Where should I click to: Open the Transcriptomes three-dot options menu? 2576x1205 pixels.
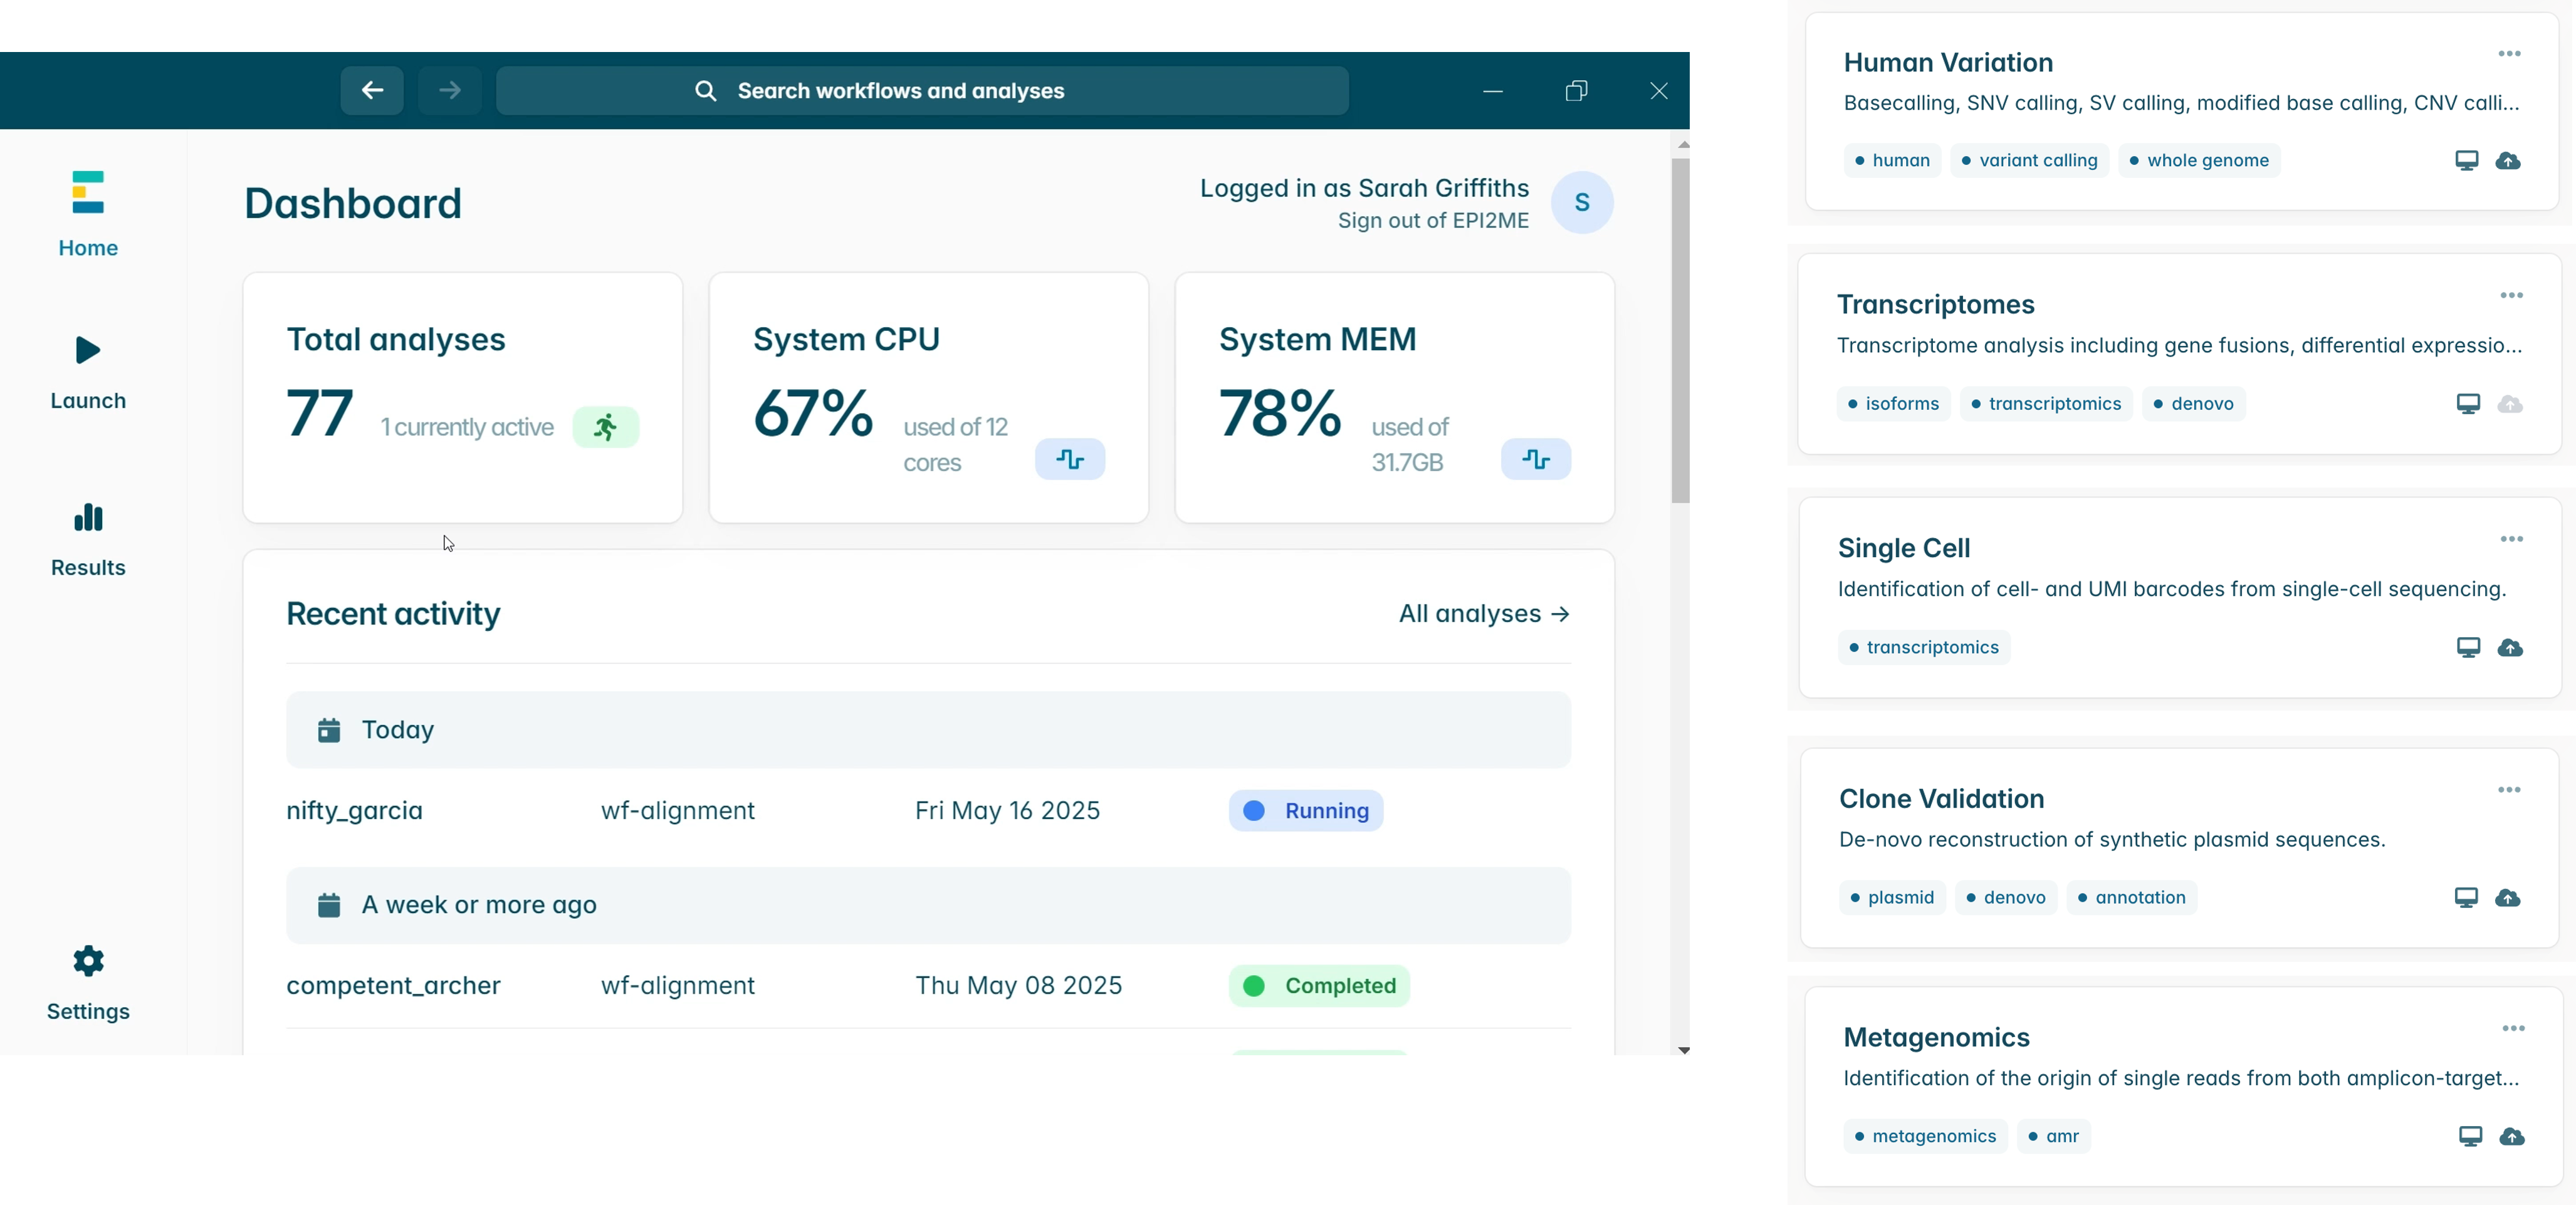pos(2511,296)
